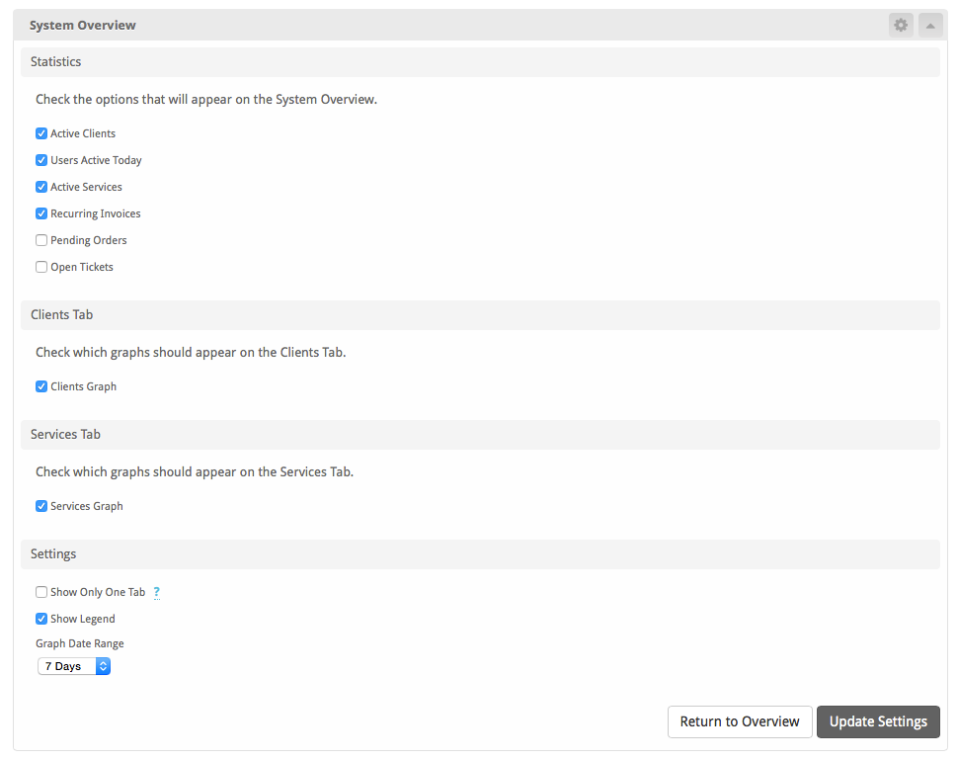Click the Return to Overview button

[740, 721]
